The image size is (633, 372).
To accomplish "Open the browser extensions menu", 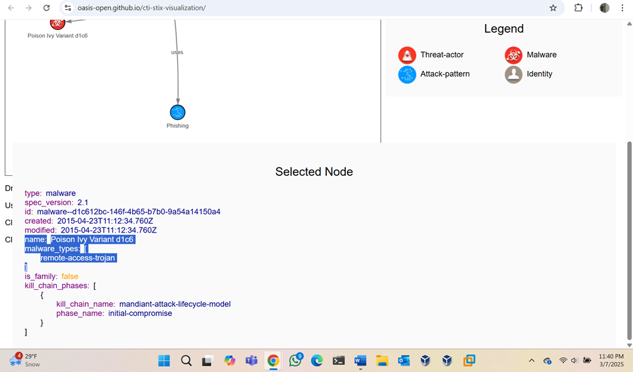I will pyautogui.click(x=578, y=8).
